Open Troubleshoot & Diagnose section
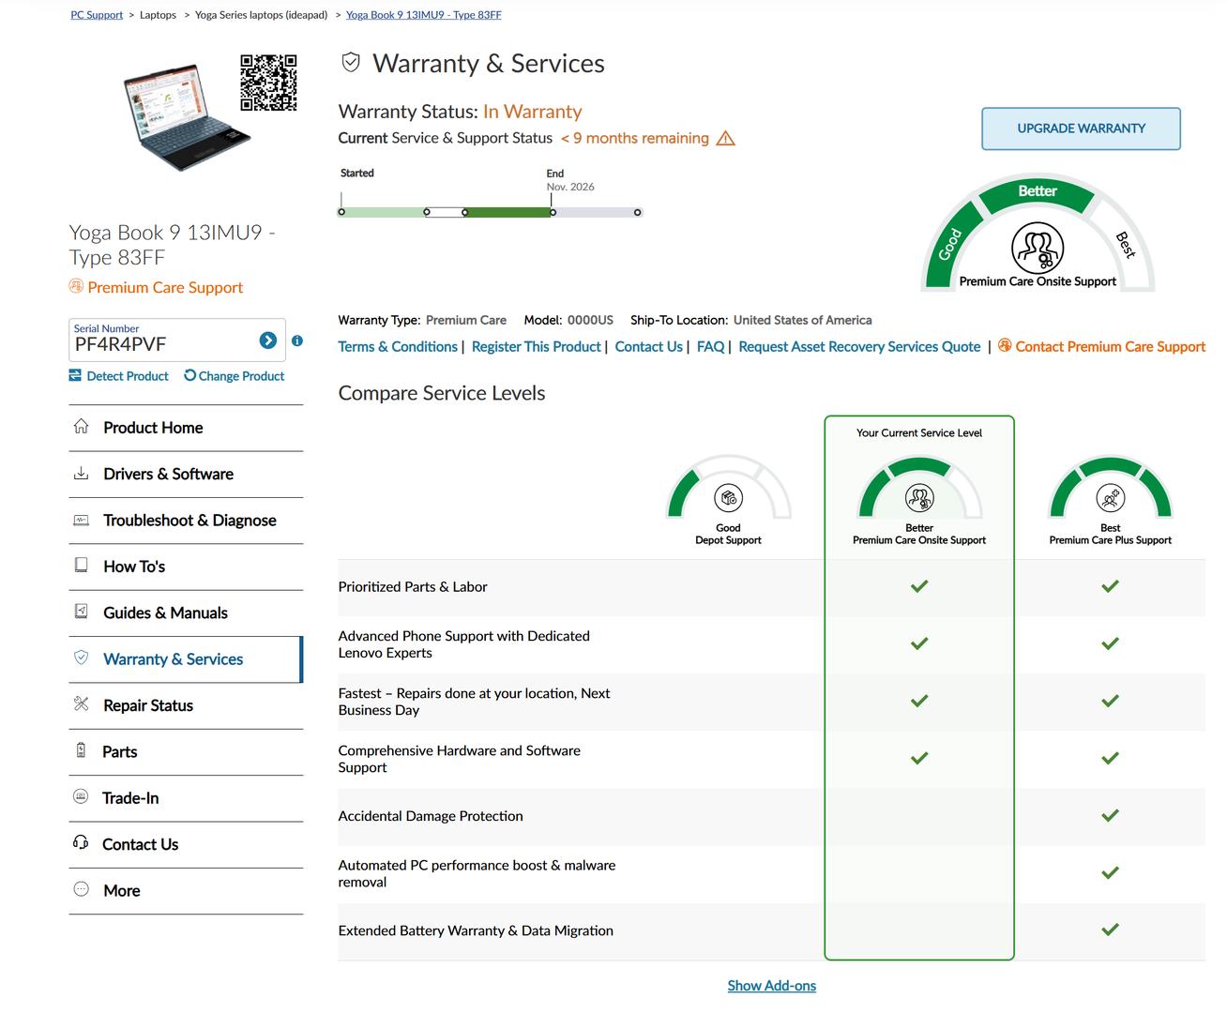This screenshot has width=1227, height=1013. [189, 521]
